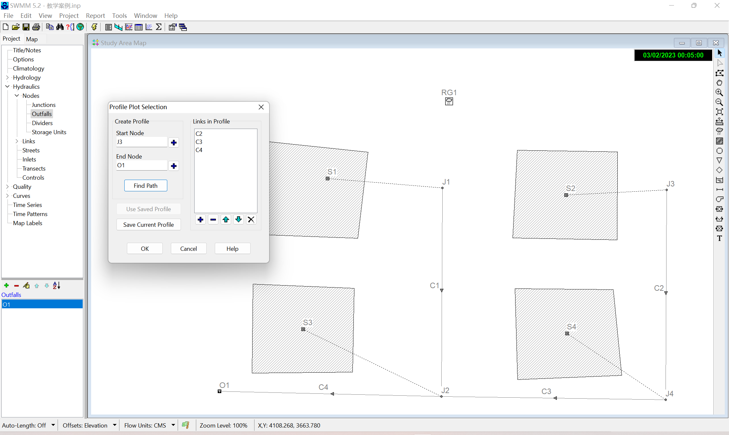Click Save Current Profile button
The image size is (729, 435).
click(x=148, y=224)
